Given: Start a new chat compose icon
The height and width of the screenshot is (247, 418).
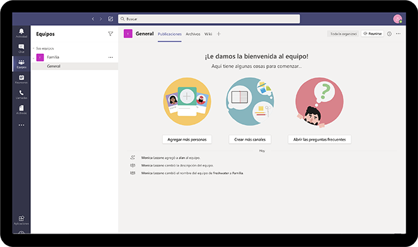Looking at the screenshot, I should tap(111, 19).
